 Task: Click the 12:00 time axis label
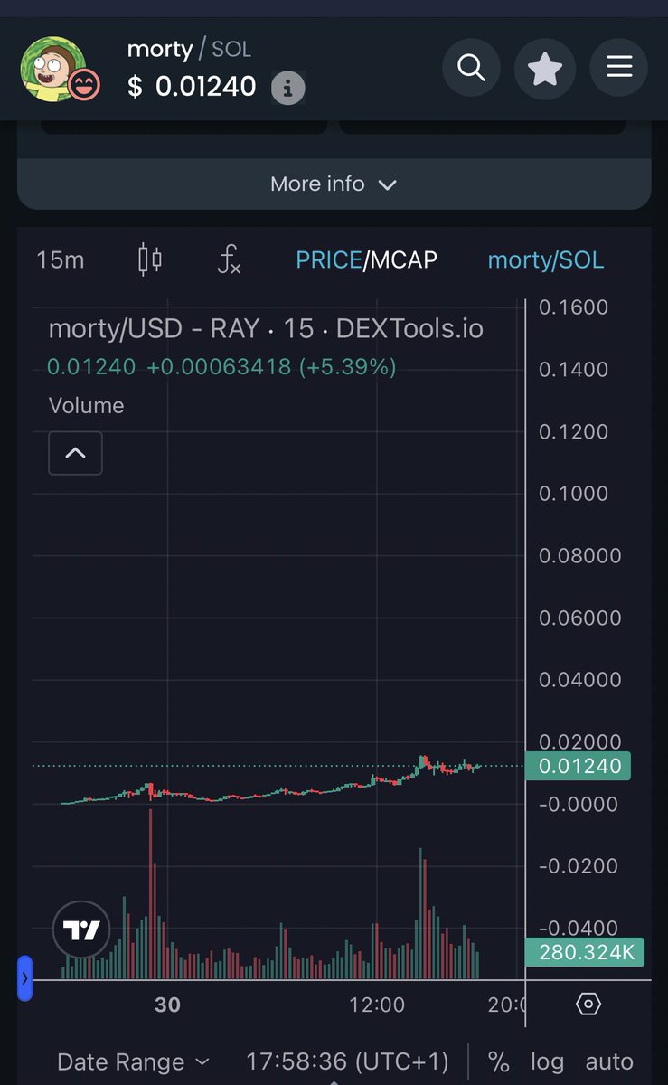377,1005
